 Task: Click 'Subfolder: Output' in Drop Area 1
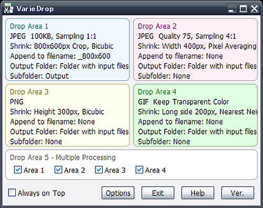39,76
